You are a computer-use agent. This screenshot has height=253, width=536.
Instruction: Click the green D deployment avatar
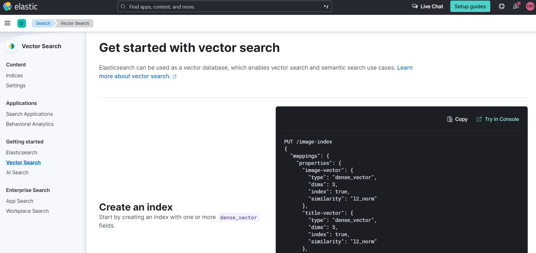tap(22, 23)
